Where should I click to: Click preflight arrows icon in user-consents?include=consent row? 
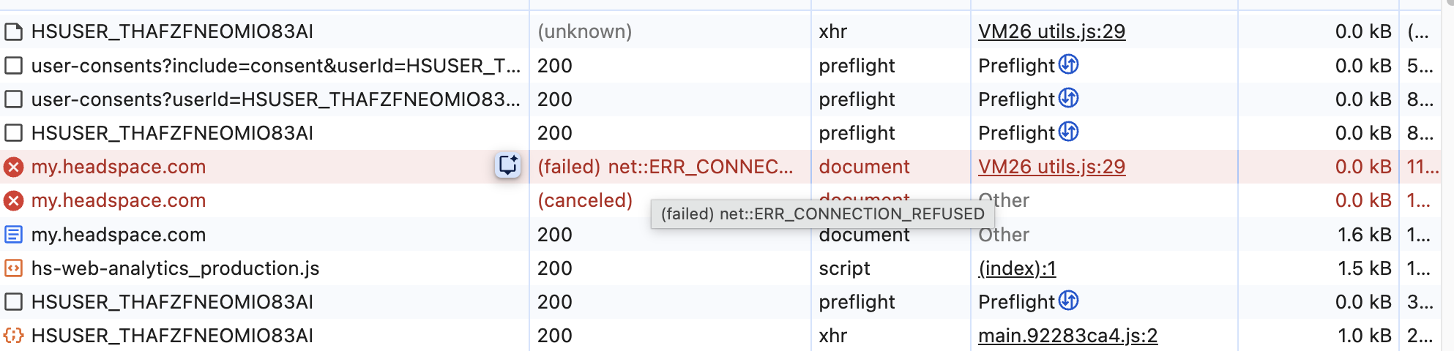point(1069,65)
